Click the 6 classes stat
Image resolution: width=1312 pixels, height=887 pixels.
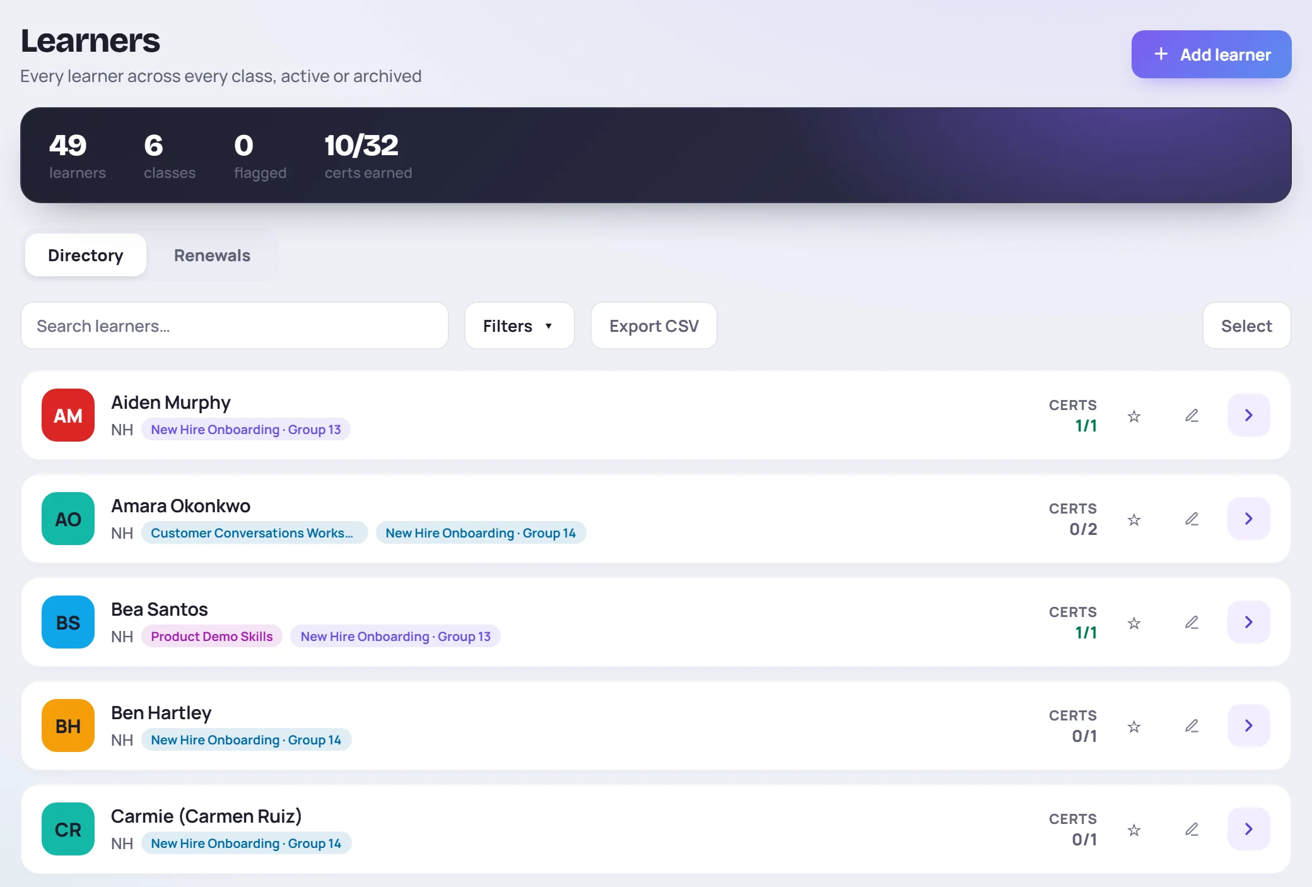(x=170, y=156)
